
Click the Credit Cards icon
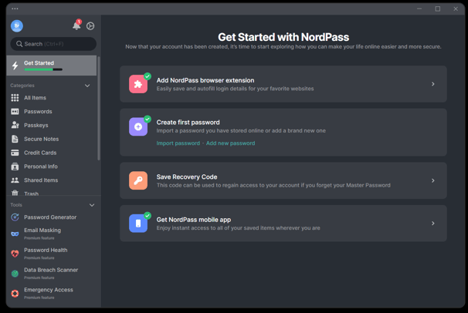15,153
